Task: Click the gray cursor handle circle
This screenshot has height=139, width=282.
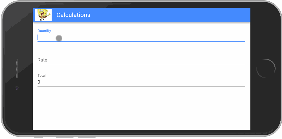Action: point(59,38)
